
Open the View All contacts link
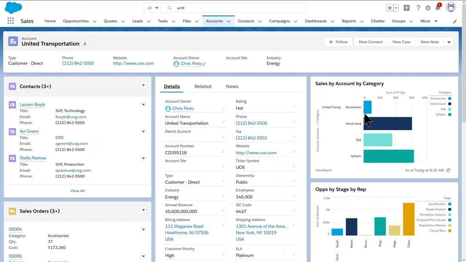click(77, 191)
